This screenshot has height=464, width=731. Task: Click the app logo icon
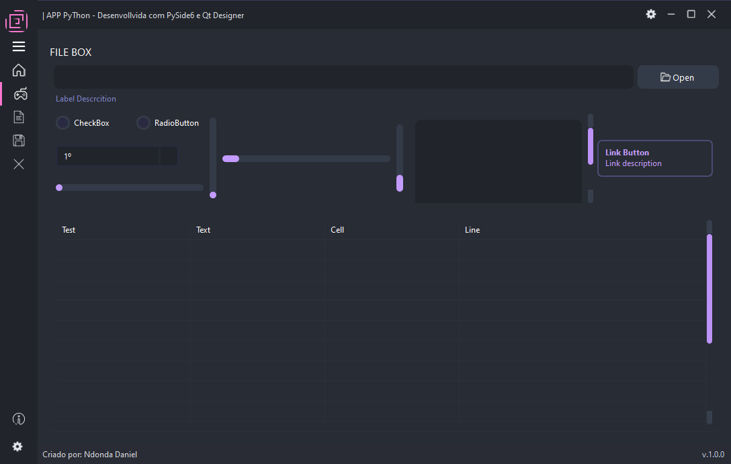[x=17, y=21]
